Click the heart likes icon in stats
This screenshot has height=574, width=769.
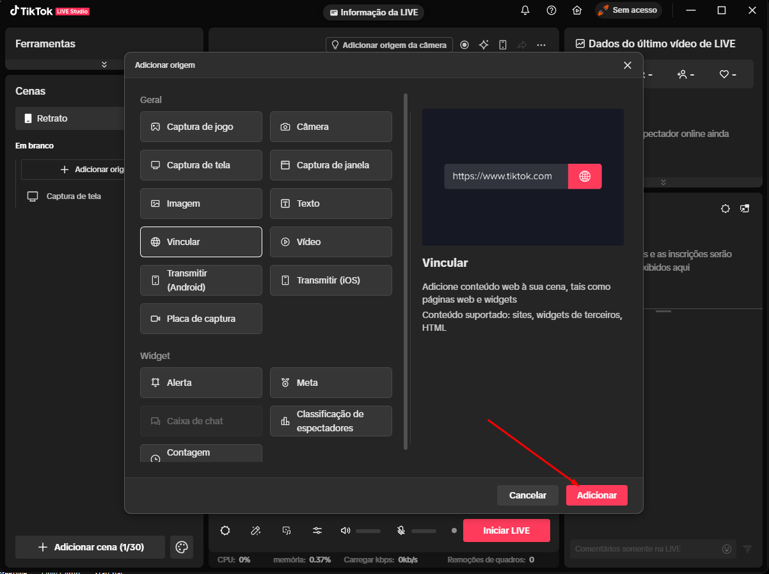[x=724, y=75]
